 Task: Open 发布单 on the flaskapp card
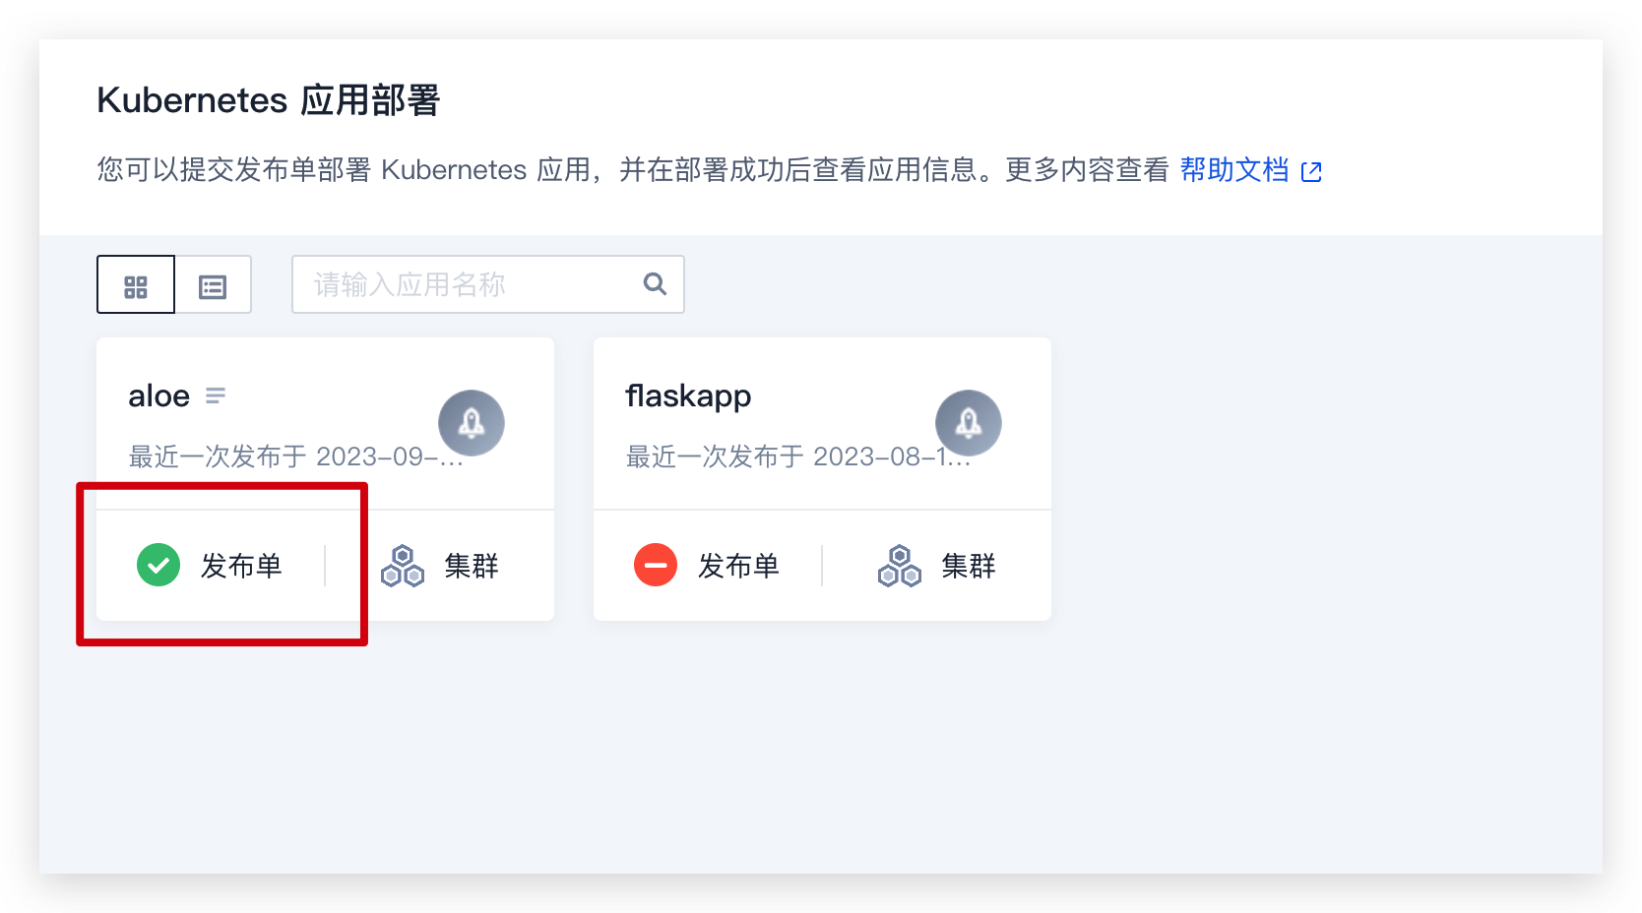[738, 566]
